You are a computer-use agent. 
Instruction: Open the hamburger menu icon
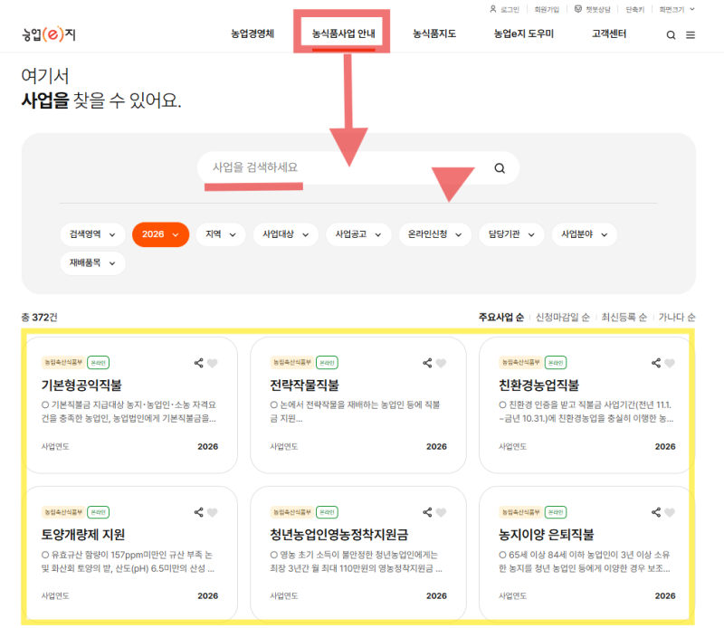click(691, 35)
